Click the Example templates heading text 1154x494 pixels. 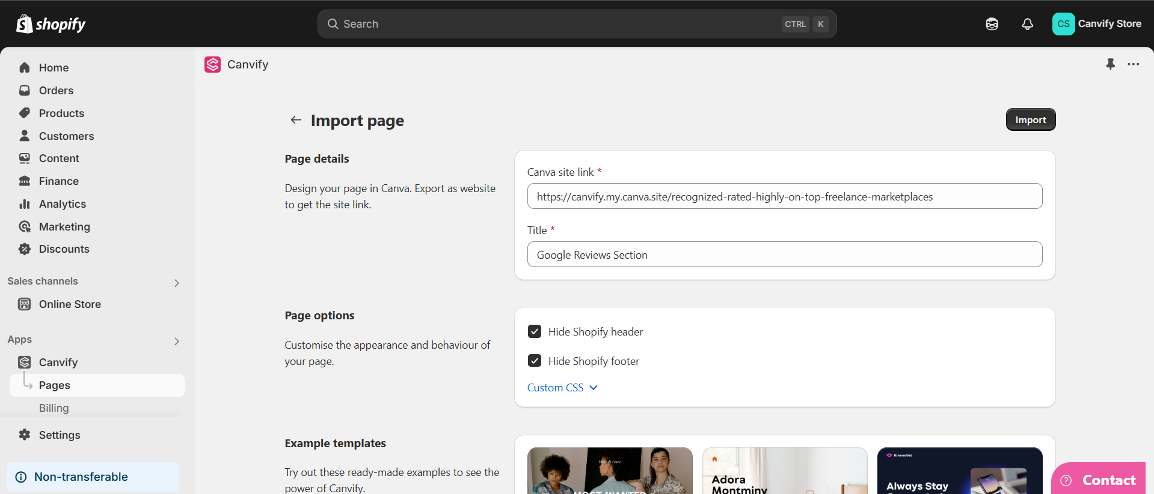[336, 444]
